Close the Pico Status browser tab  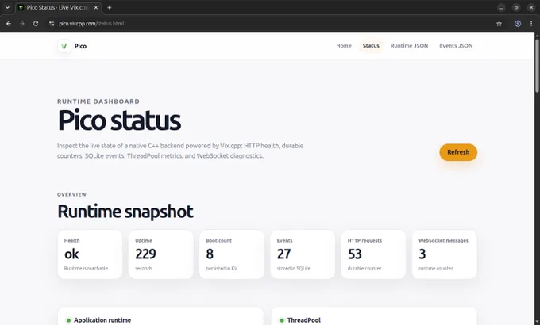tap(96, 8)
